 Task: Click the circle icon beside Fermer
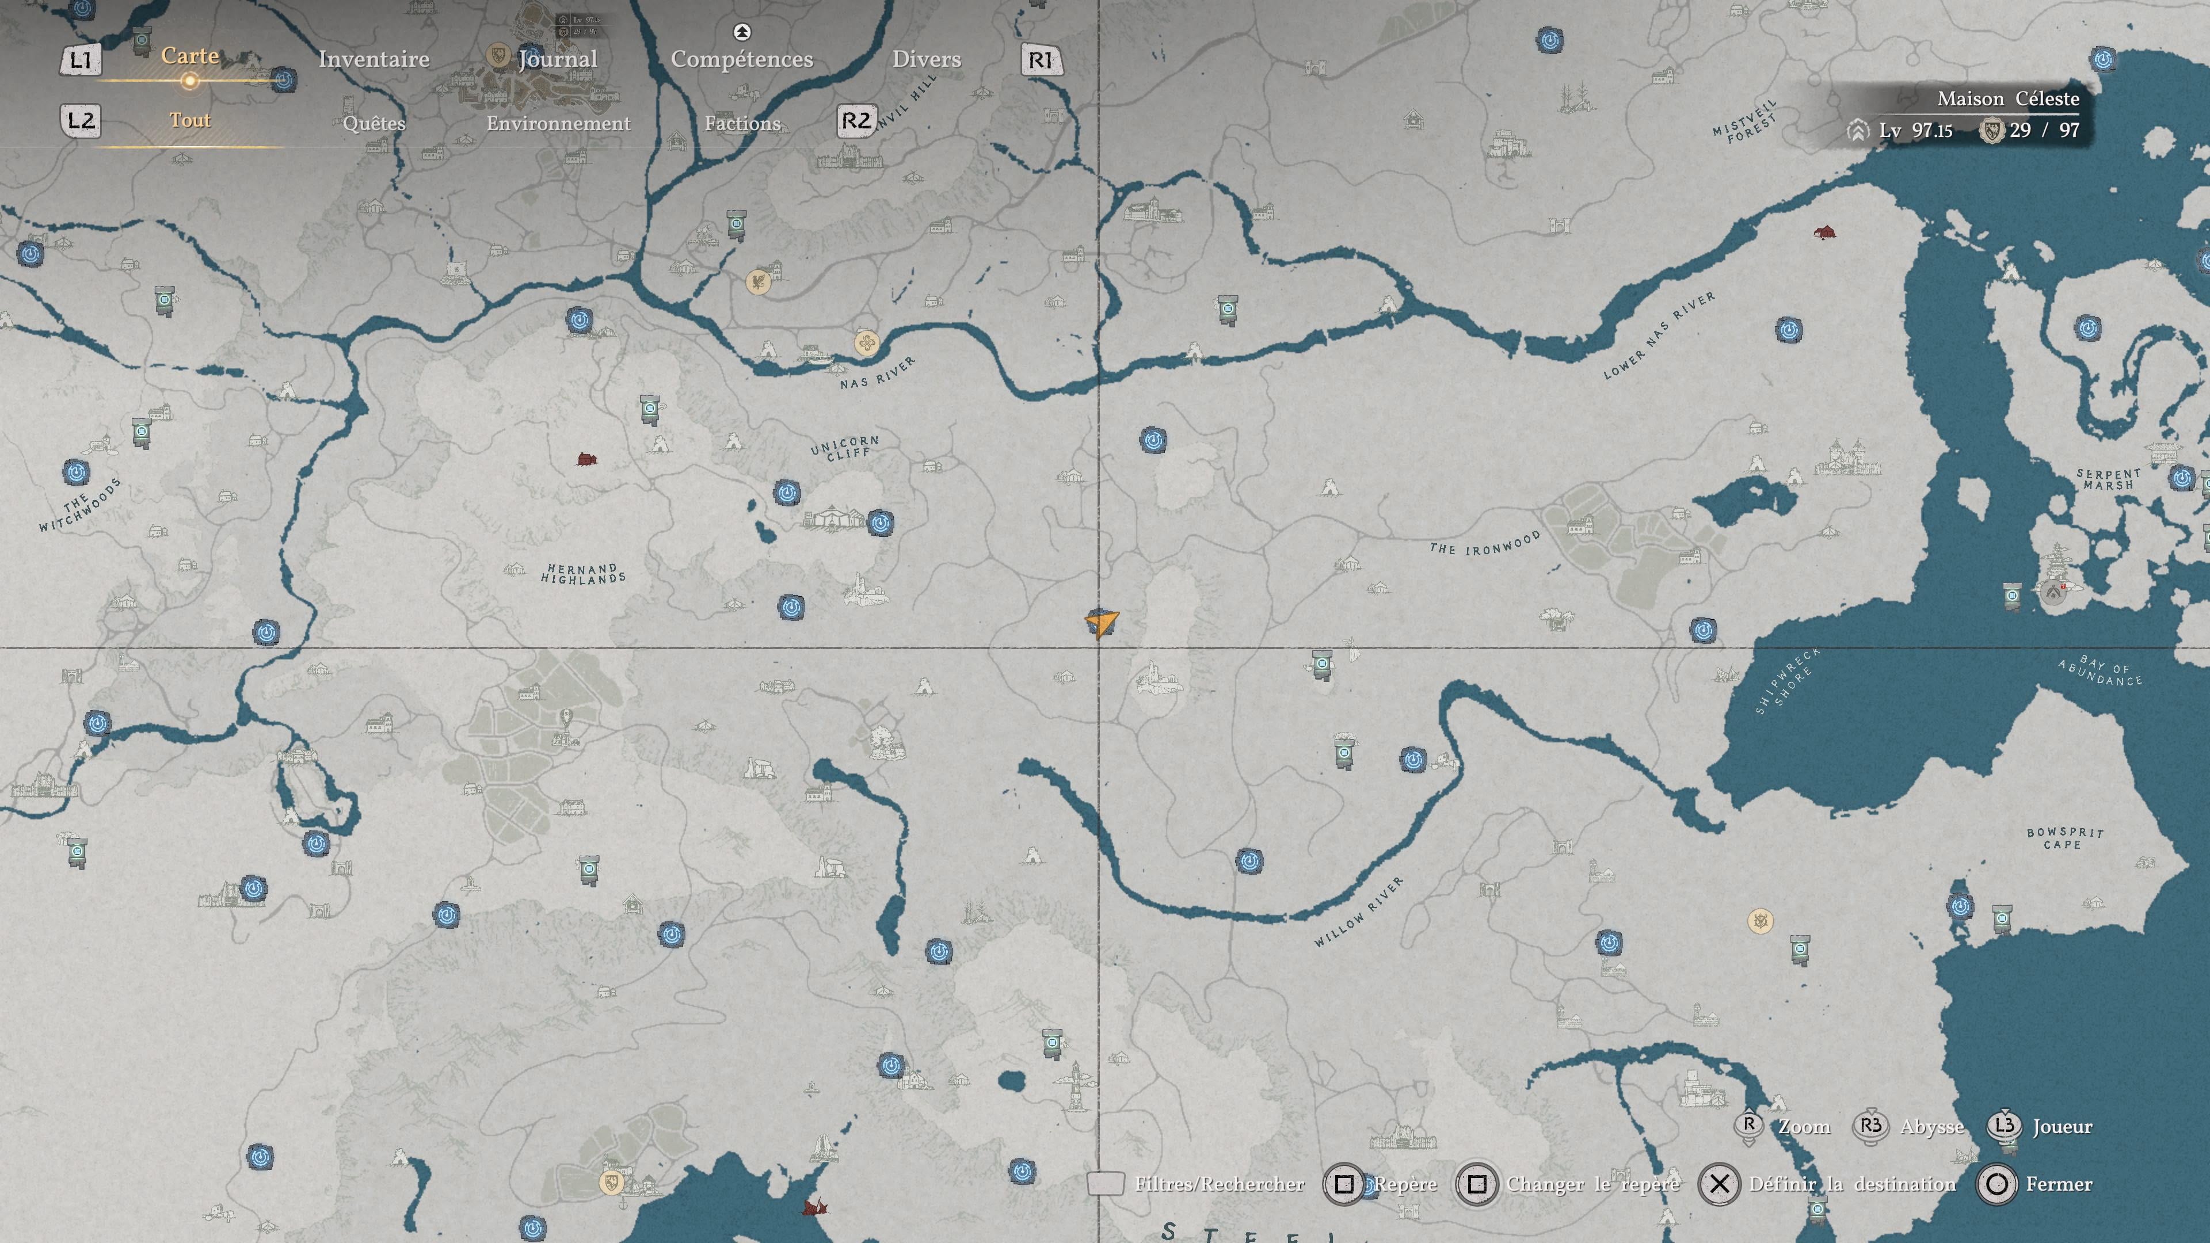pos(1996,1185)
